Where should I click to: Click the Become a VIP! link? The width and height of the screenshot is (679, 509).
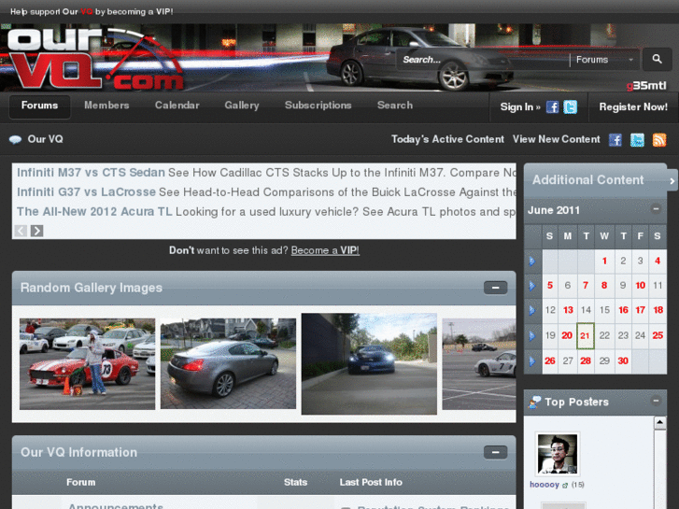tap(325, 250)
